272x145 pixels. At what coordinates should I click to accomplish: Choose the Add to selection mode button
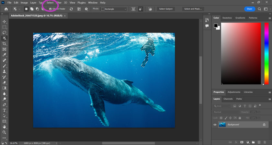click(x=32, y=9)
